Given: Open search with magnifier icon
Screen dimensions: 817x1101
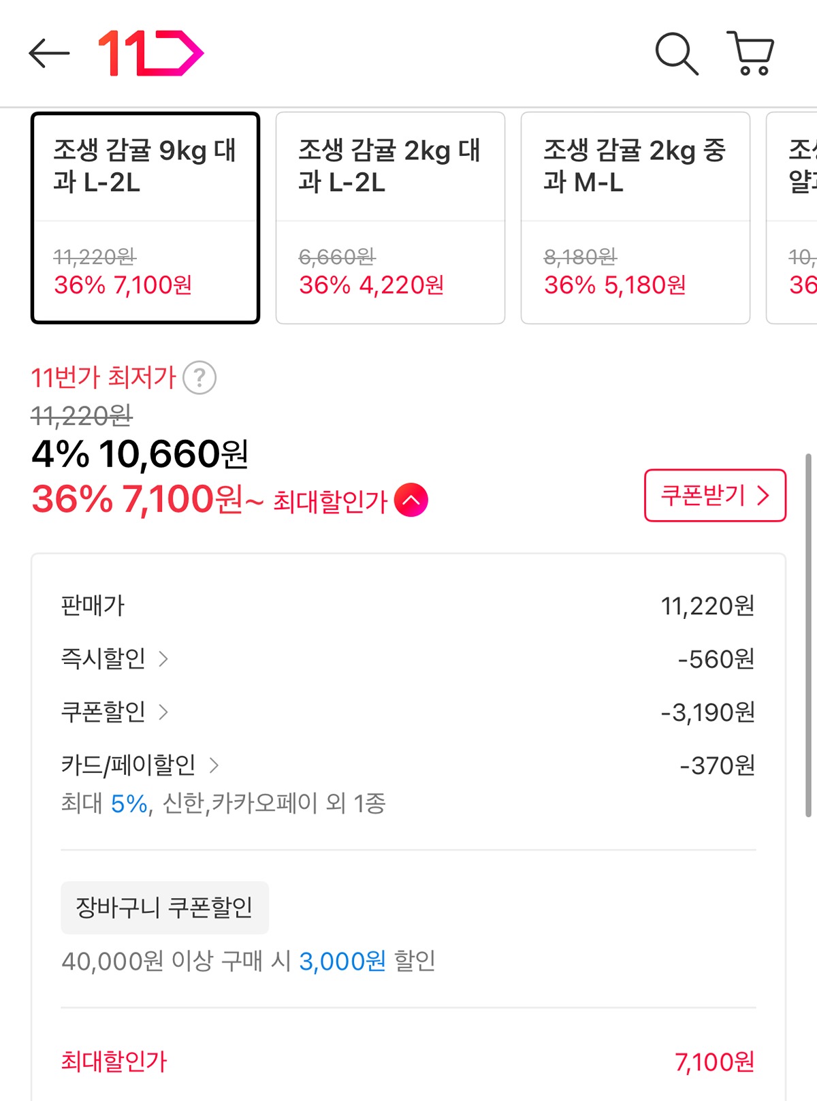Looking at the screenshot, I should [676, 53].
